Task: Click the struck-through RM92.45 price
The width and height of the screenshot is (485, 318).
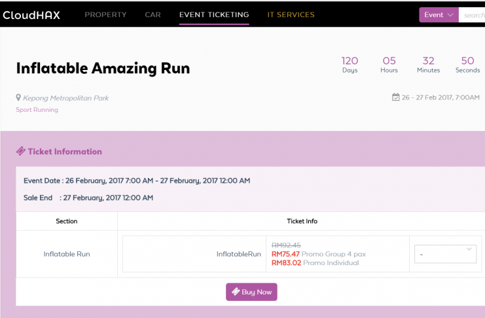Action: click(x=286, y=245)
